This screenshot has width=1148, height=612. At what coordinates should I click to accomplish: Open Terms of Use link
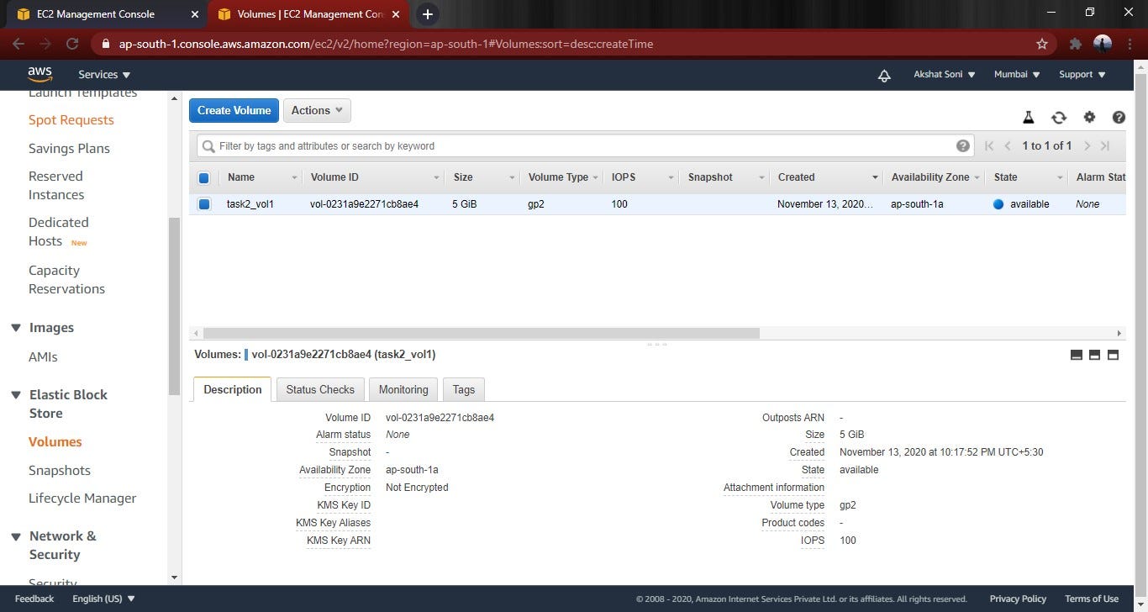[1092, 599]
